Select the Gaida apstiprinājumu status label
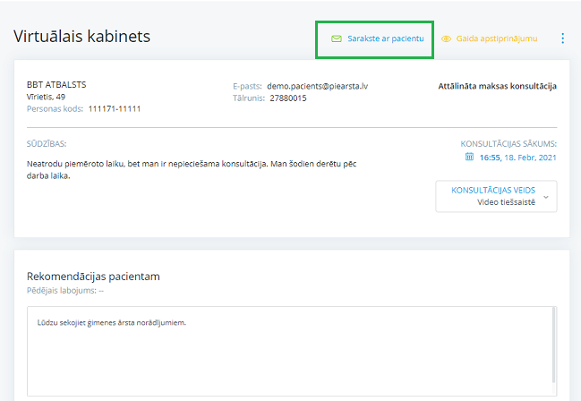 pos(496,39)
